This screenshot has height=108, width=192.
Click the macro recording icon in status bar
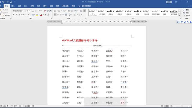point(33,106)
